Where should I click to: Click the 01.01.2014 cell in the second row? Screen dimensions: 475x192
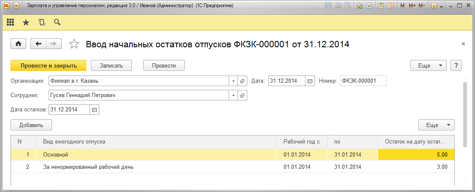[302, 167]
